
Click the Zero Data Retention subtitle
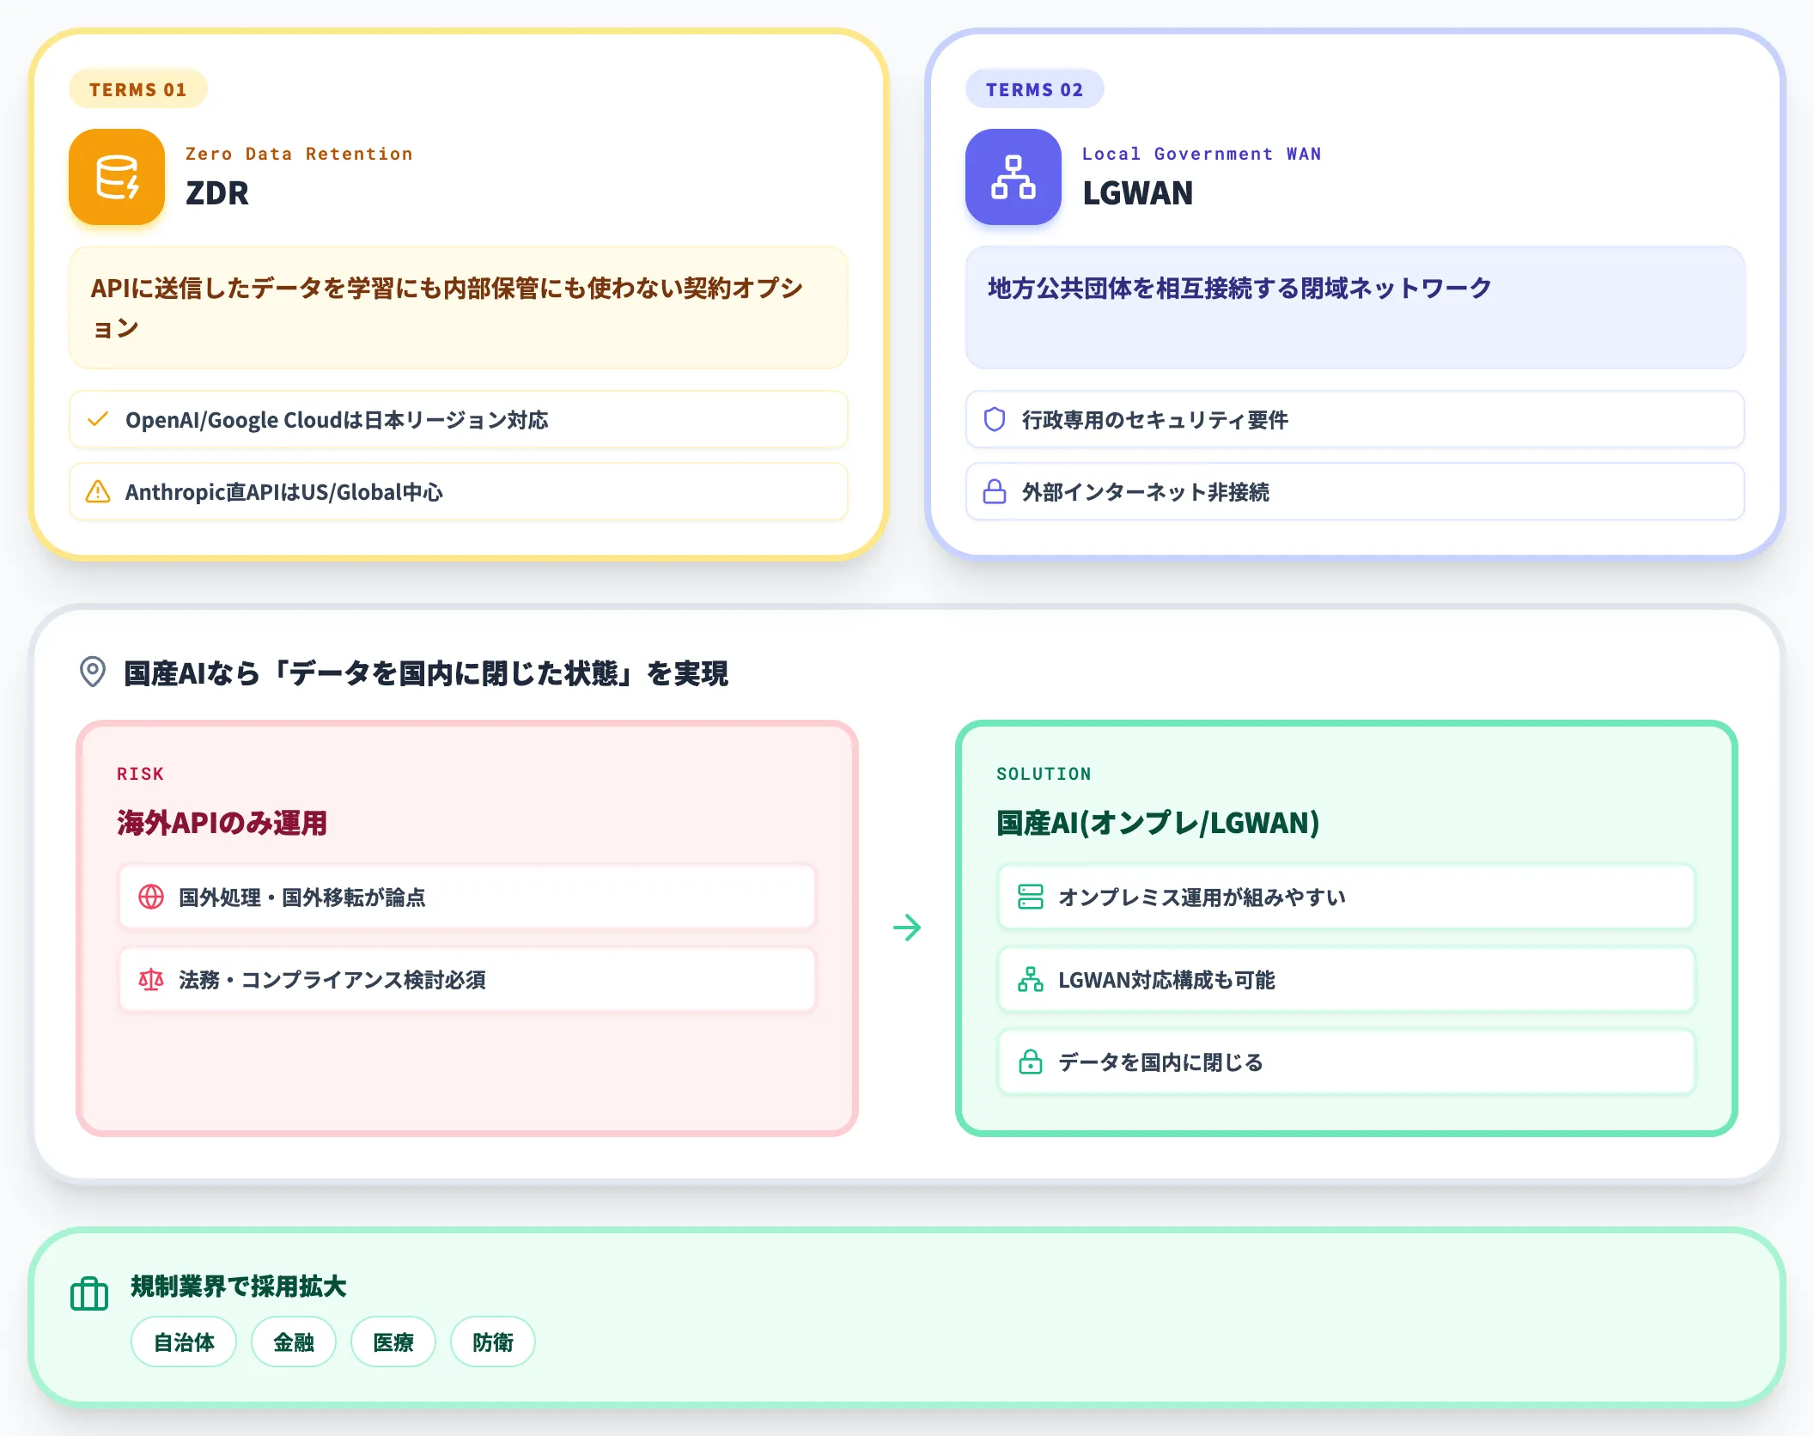299,154
